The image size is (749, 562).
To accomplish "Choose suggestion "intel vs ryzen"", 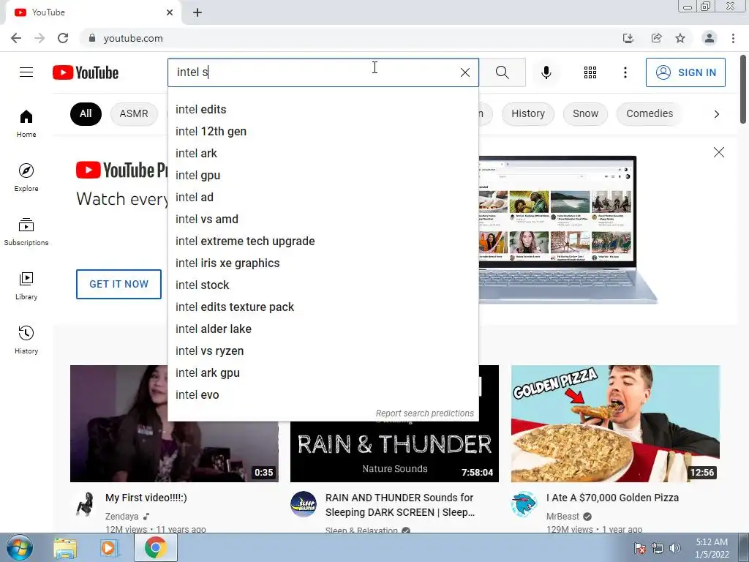I will [323, 351].
